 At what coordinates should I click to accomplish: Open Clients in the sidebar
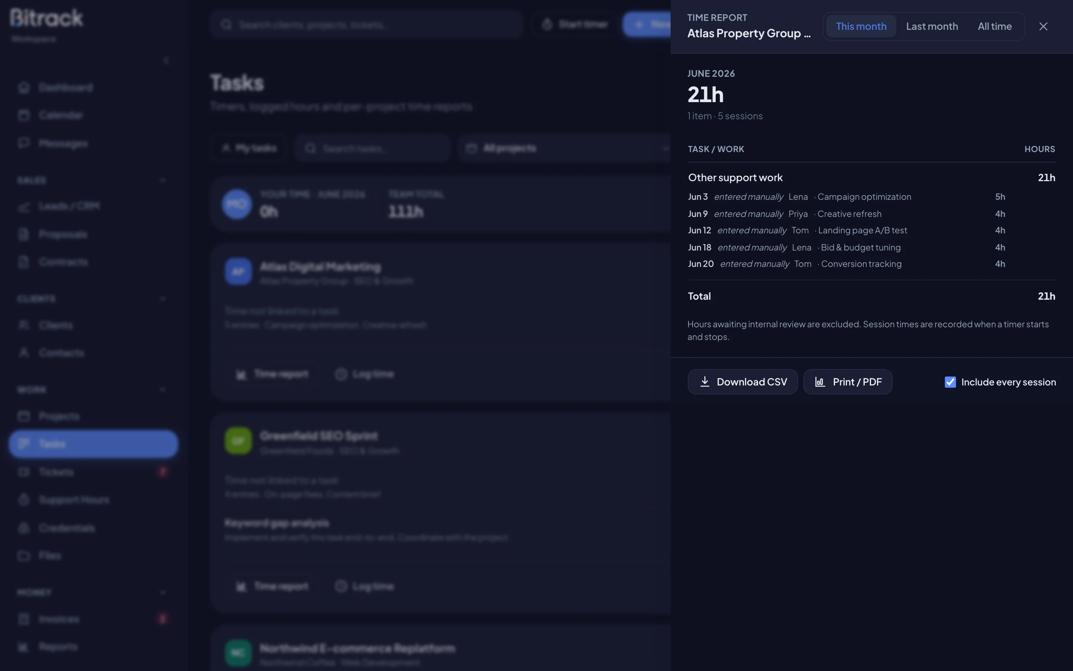coord(93,325)
